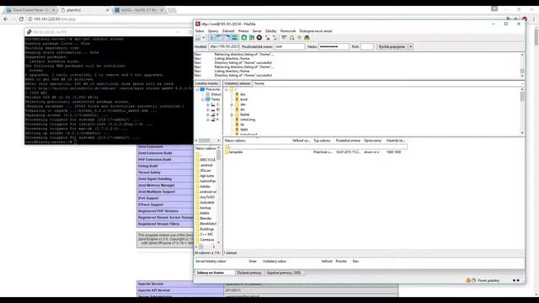Open the Prenos menu
This screenshot has height=303, width=539.
pyautogui.click(x=243, y=31)
